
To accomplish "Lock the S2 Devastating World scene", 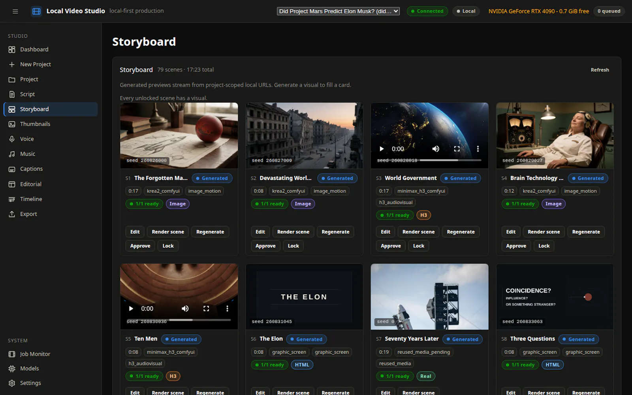I will [293, 246].
